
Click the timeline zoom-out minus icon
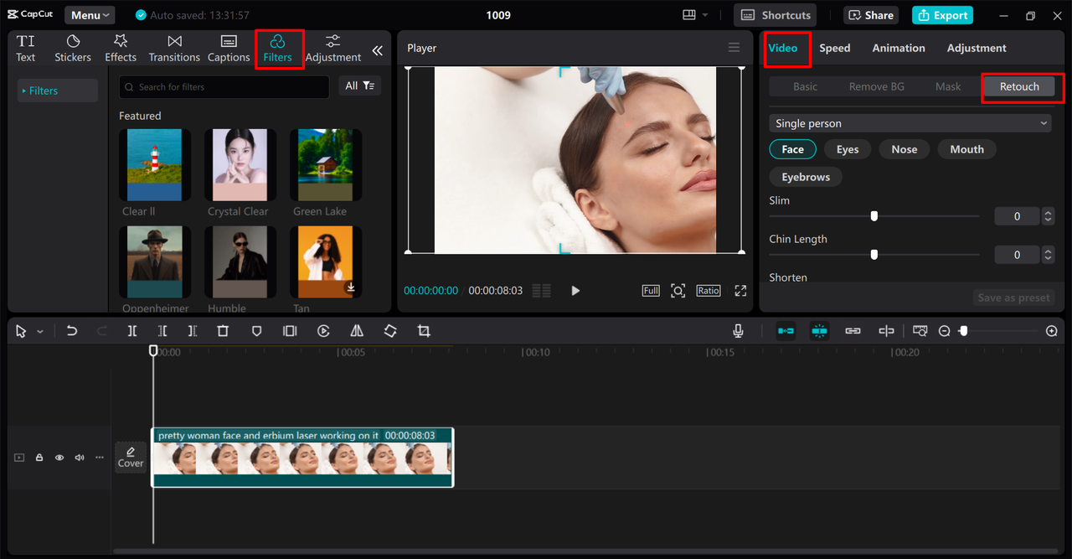coord(944,331)
